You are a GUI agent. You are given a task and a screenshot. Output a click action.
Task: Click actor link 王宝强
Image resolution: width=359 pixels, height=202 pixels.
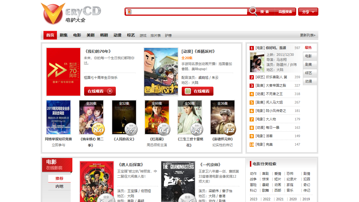132,191
